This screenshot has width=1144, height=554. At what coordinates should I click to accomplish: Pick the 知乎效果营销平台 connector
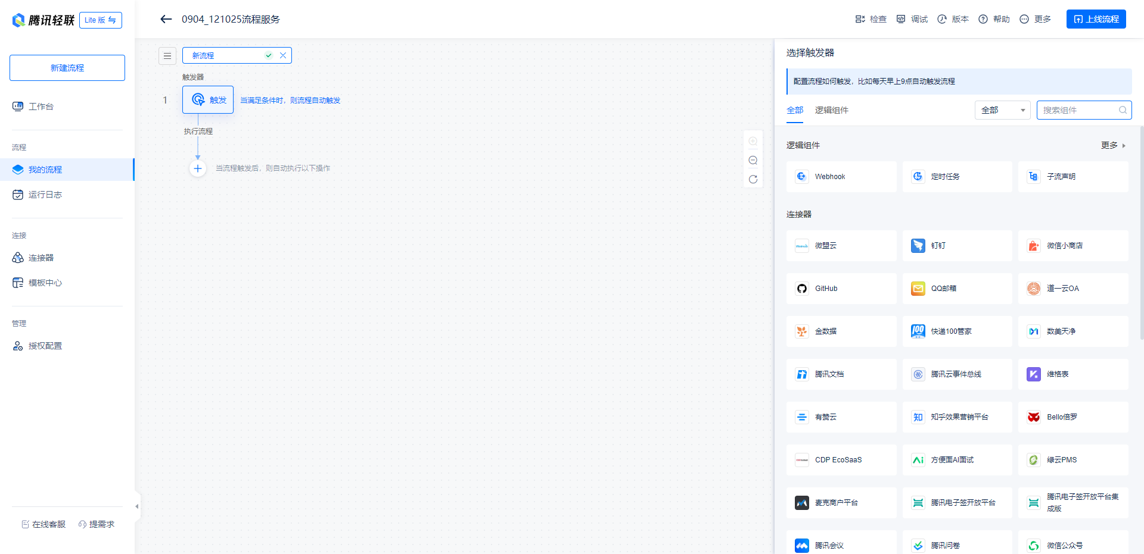point(957,417)
